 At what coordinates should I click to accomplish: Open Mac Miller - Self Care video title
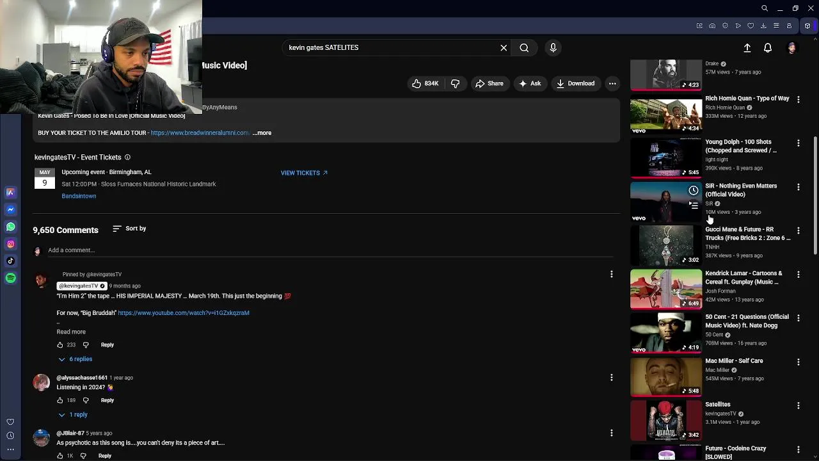(x=734, y=361)
